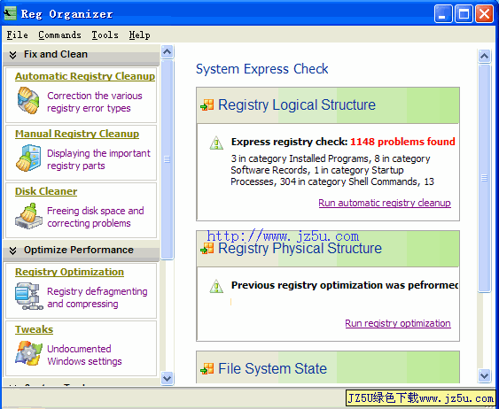Click the File System State heading text
The image size is (499, 409).
click(272, 368)
